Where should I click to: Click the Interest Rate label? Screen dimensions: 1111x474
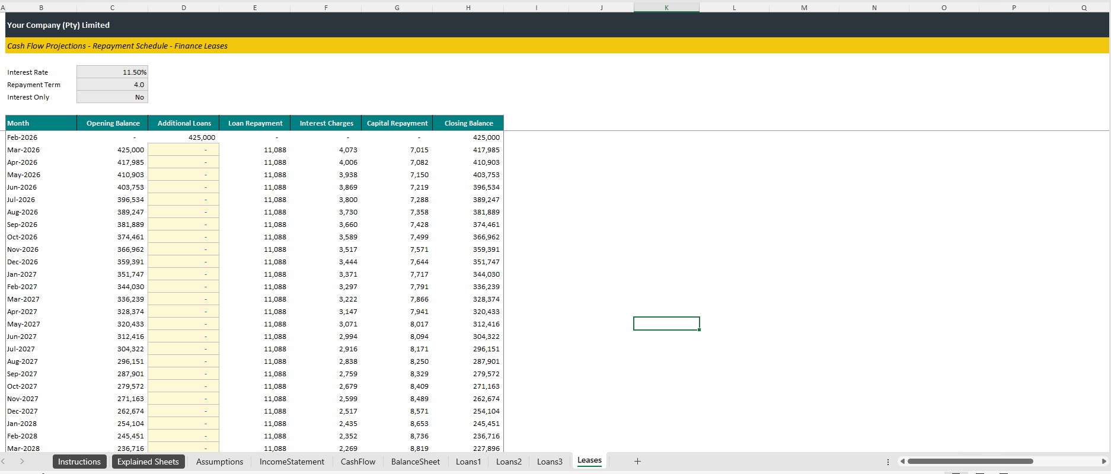(x=27, y=72)
